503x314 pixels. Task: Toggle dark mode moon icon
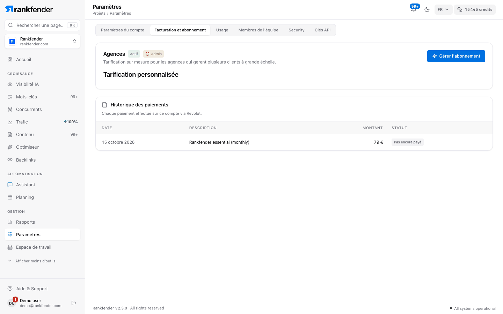(x=427, y=10)
